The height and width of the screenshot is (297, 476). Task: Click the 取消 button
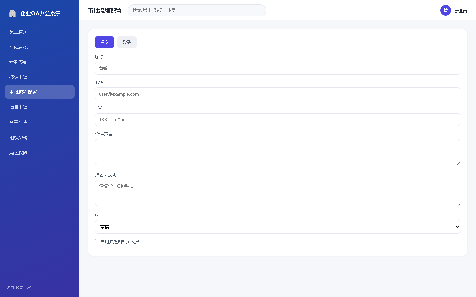(x=127, y=42)
